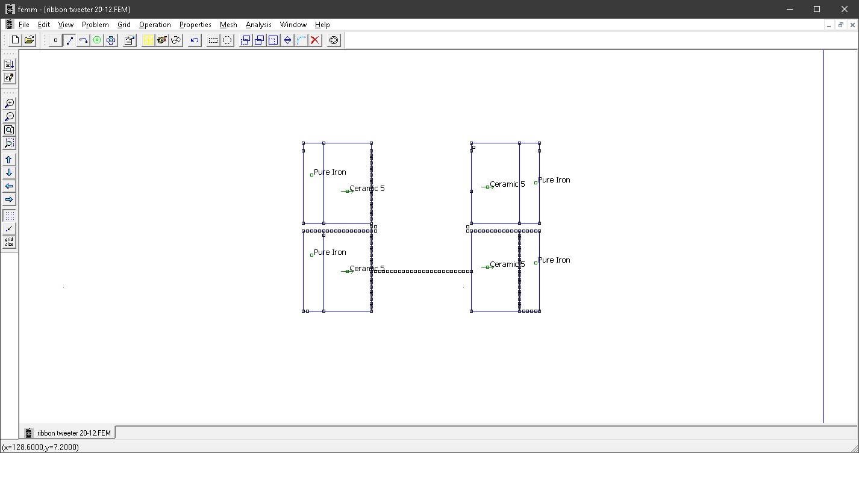Open a file using folder icon
Image resolution: width=859 pixels, height=491 pixels.
pos(29,40)
